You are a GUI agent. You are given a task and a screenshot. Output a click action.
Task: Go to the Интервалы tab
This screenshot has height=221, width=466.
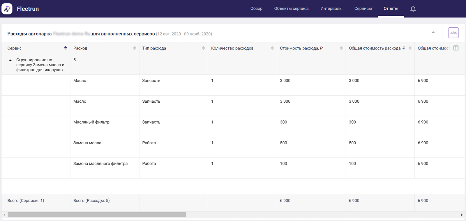click(331, 8)
